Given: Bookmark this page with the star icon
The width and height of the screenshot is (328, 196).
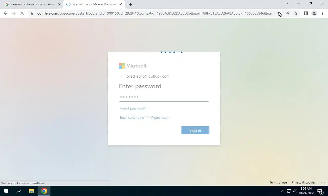Looking at the screenshot, I should [x=296, y=13].
